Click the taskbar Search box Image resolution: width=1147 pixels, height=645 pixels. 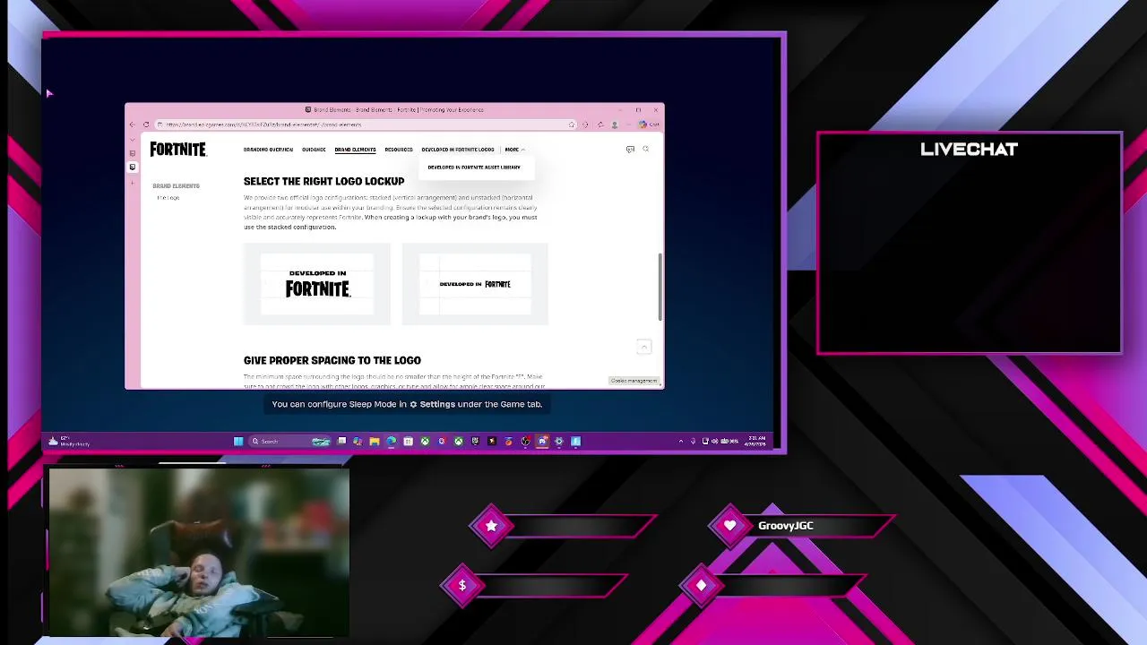[x=290, y=441]
